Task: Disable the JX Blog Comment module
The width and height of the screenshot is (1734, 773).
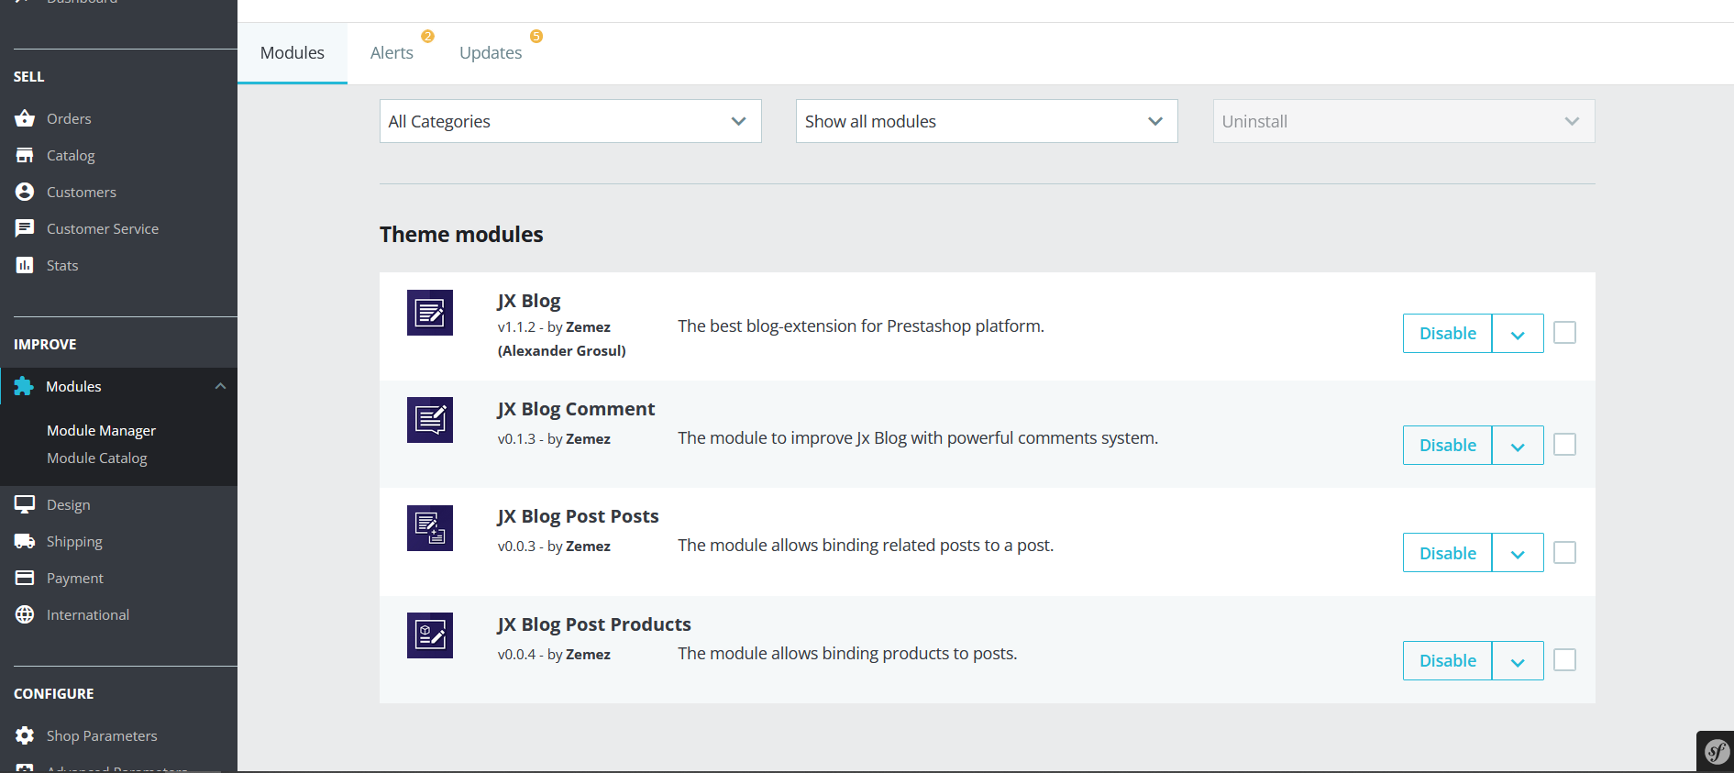Action: [1447, 446]
